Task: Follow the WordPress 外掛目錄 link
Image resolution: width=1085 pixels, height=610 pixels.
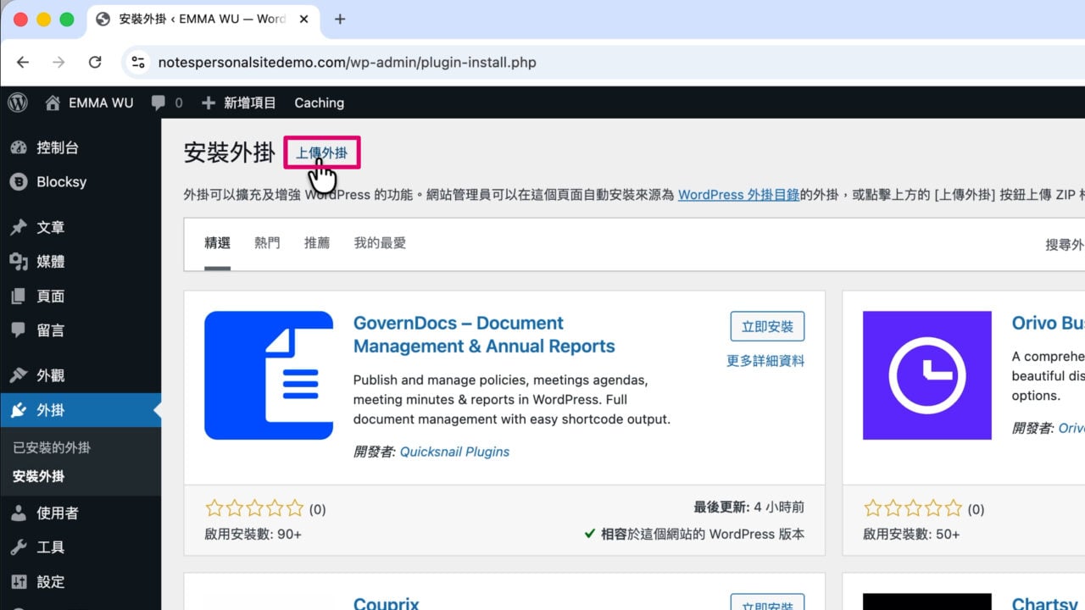Action: coord(738,194)
